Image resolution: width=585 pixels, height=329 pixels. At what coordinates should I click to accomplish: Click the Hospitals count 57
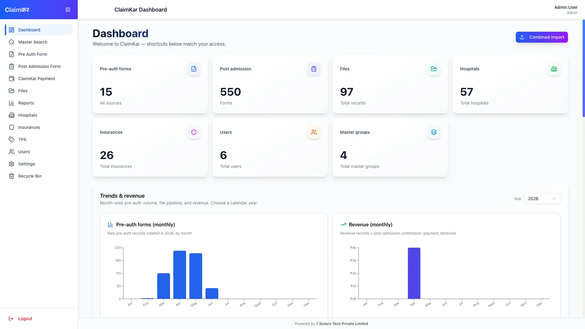coord(466,92)
